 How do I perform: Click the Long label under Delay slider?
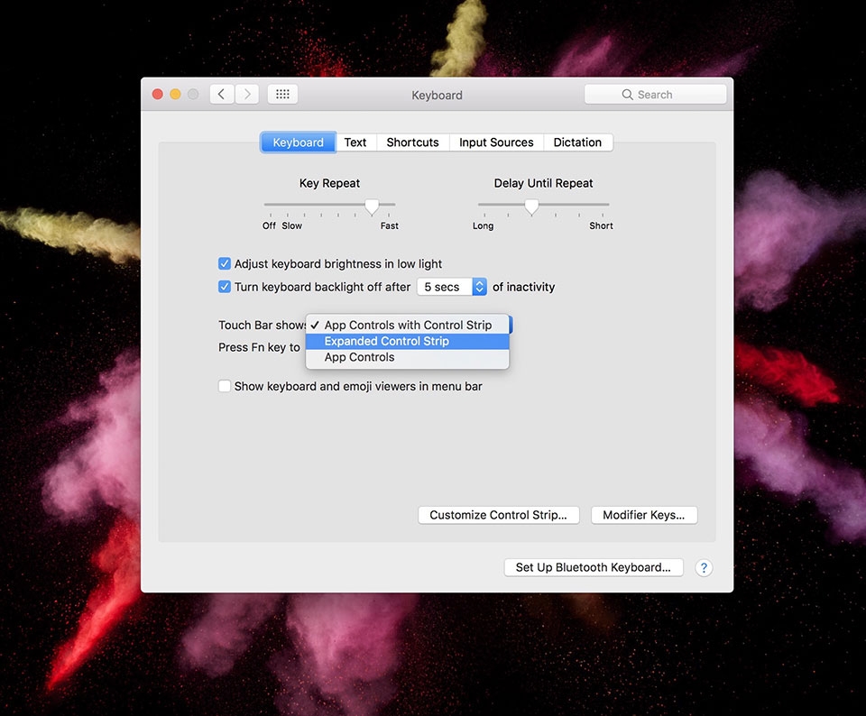(x=483, y=225)
